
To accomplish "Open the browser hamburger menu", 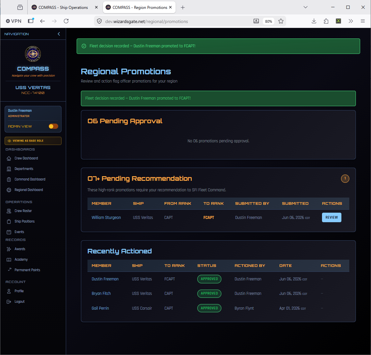I will [363, 21].
